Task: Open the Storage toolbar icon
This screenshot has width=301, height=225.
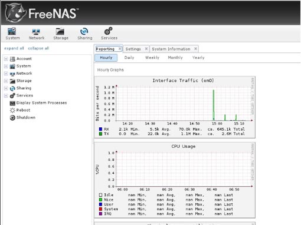Action: [x=60, y=31]
